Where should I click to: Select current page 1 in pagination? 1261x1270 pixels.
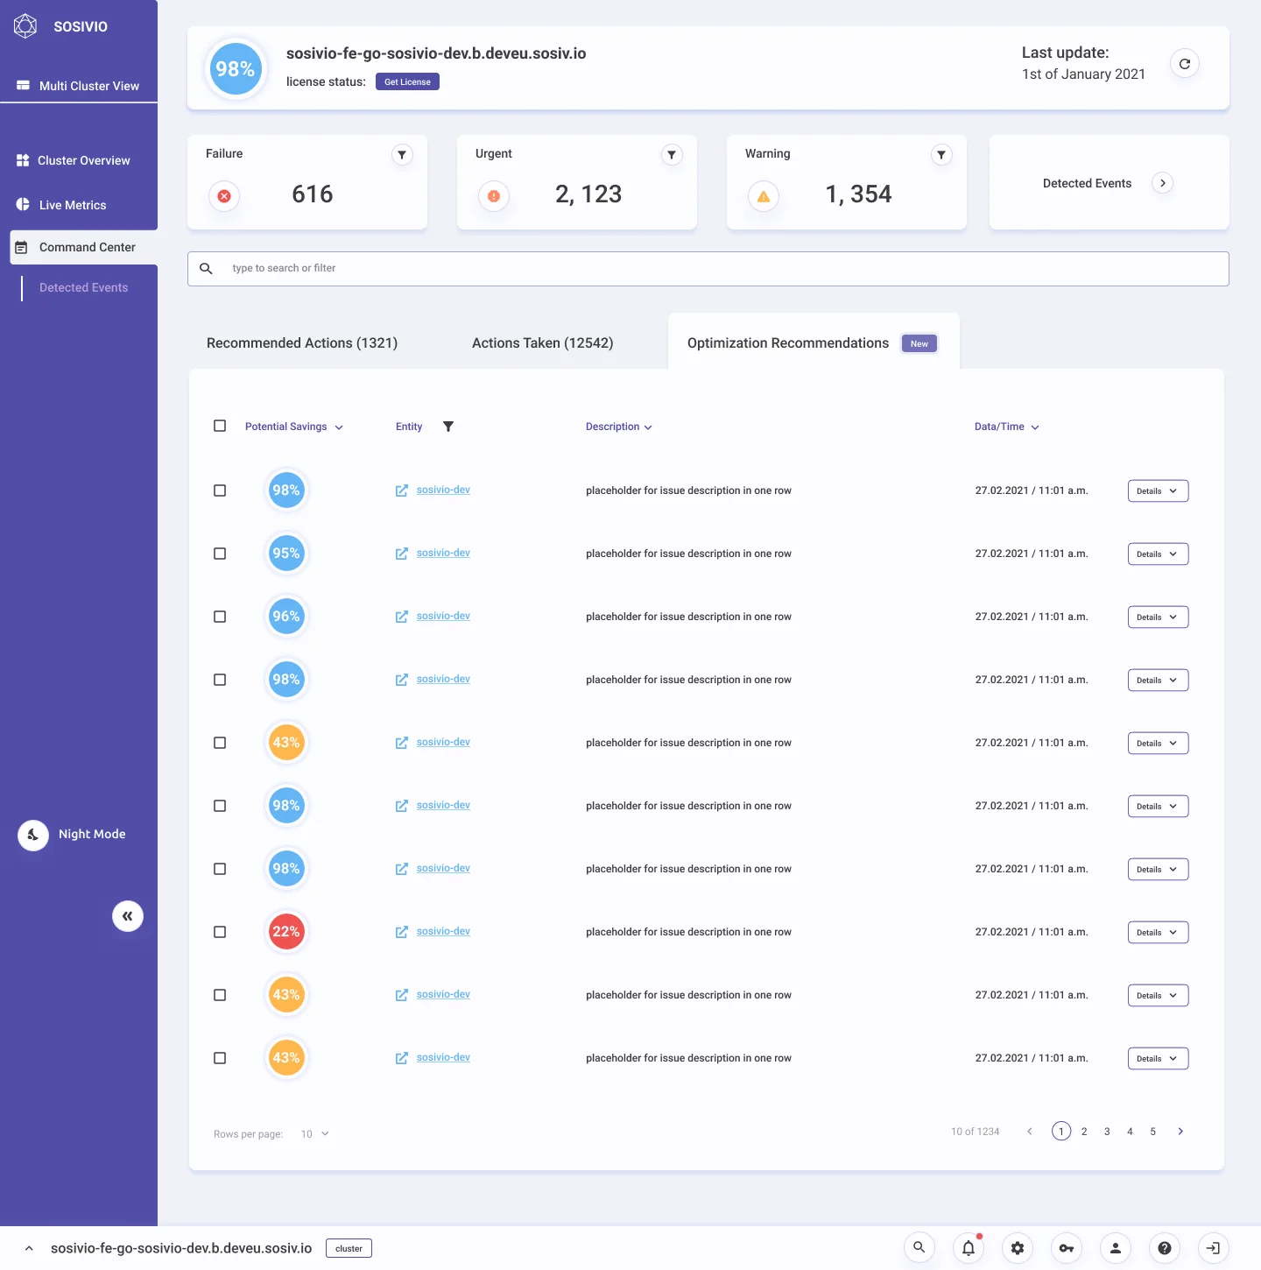coord(1061,1132)
